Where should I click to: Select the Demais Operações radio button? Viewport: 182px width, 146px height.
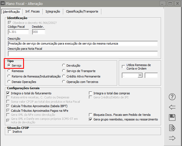(x=10, y=82)
